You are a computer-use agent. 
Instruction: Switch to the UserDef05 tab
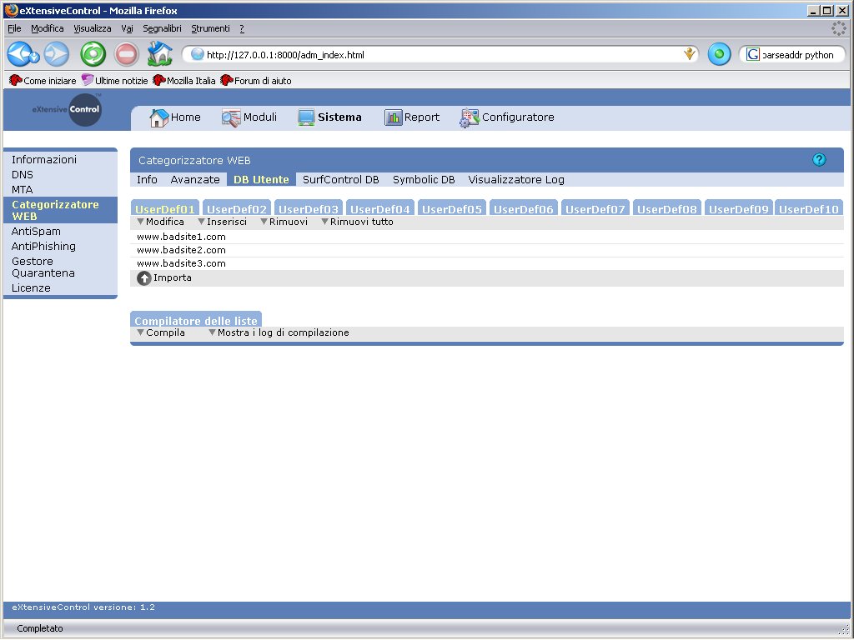[x=452, y=209]
